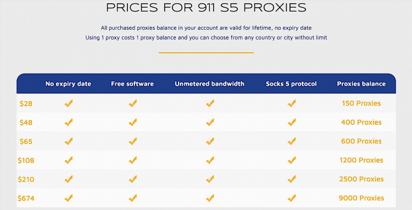Viewport: 412px width, 210px height.
Task: Click the Unmetered bandwidth header
Action: click(209, 84)
